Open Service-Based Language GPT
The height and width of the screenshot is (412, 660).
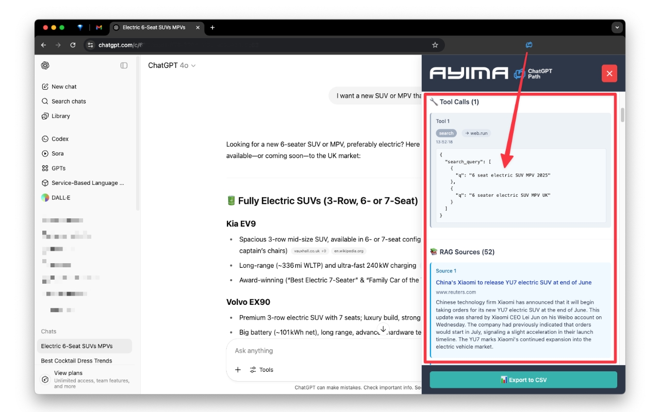[x=83, y=183]
